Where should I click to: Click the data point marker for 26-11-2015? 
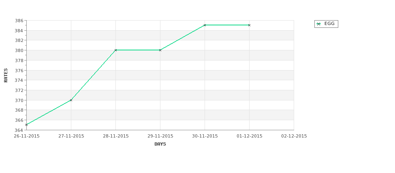[26, 125]
